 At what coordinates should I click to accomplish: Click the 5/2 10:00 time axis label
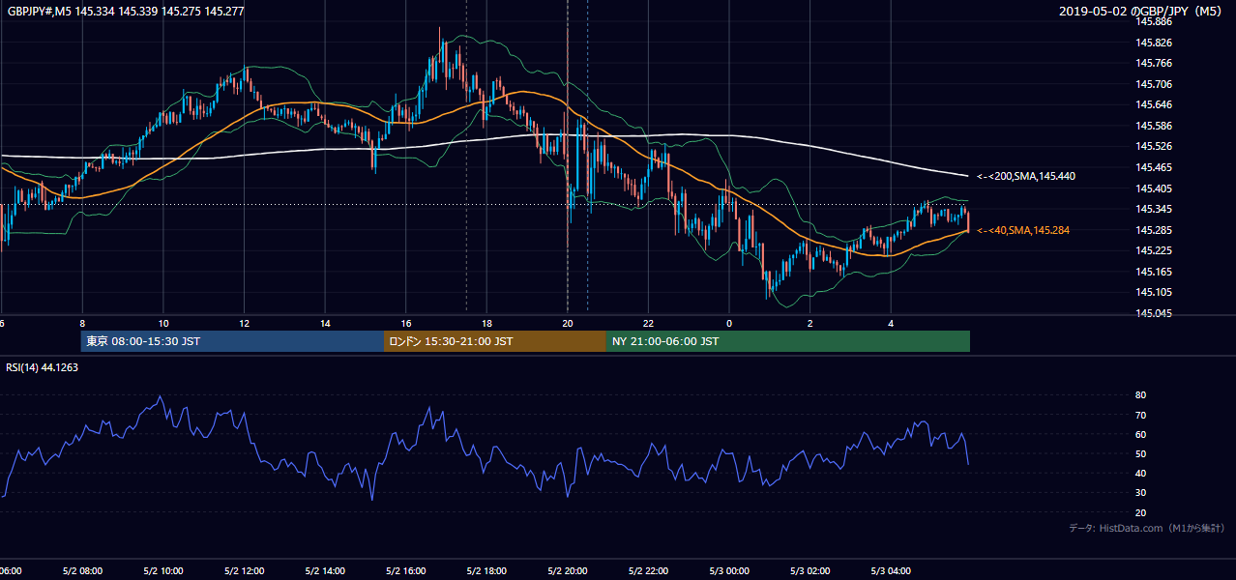[163, 571]
